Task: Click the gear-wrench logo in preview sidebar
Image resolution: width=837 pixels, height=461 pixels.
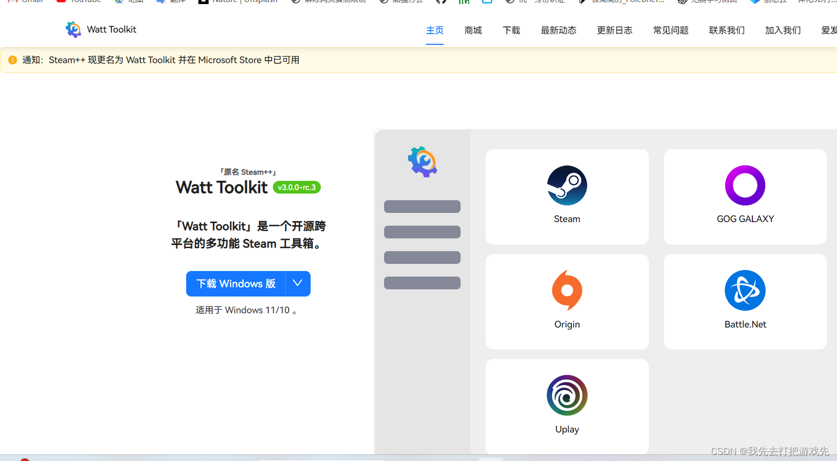Action: [x=422, y=162]
